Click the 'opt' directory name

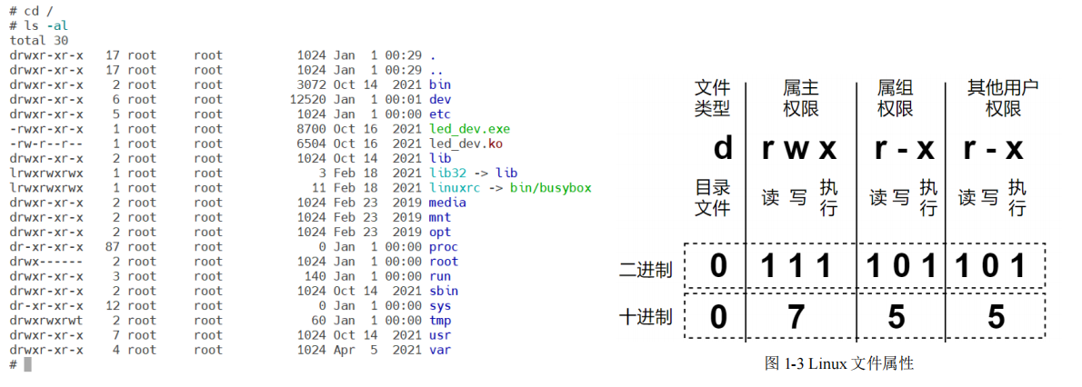(439, 233)
